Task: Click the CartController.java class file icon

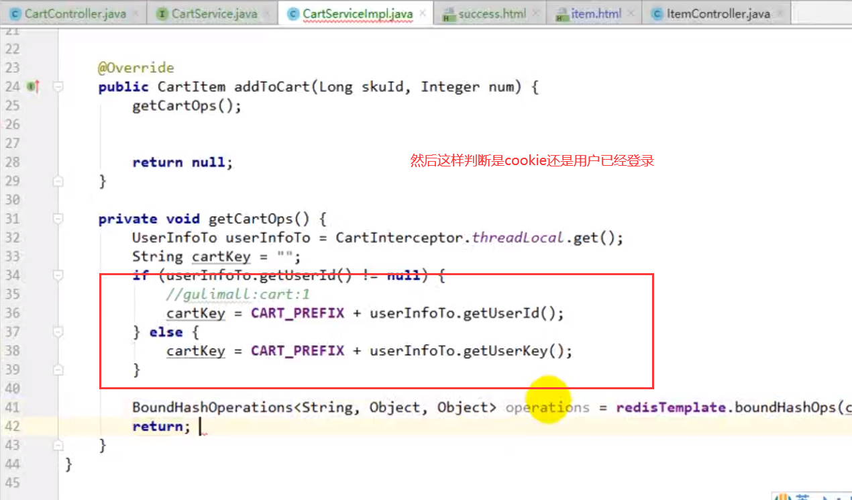Action: [x=13, y=13]
